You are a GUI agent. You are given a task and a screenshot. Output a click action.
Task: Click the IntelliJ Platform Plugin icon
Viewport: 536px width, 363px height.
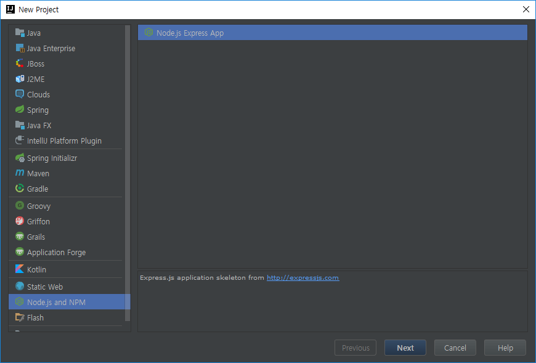pyautogui.click(x=20, y=141)
